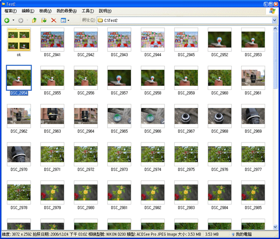Click the scrollbar down arrow
Image resolution: width=280 pixels, height=239 pixels.
[275, 227]
